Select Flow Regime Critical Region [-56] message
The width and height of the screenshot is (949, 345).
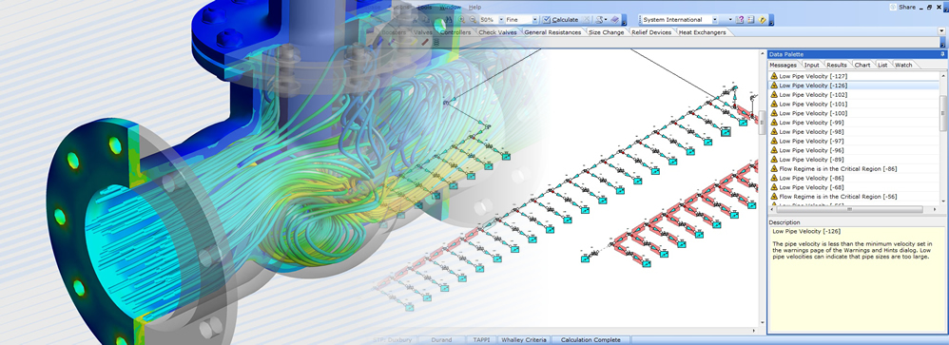point(854,197)
